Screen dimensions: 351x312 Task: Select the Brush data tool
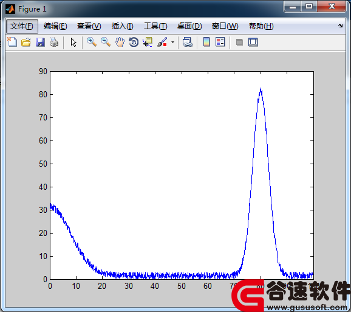(x=162, y=42)
